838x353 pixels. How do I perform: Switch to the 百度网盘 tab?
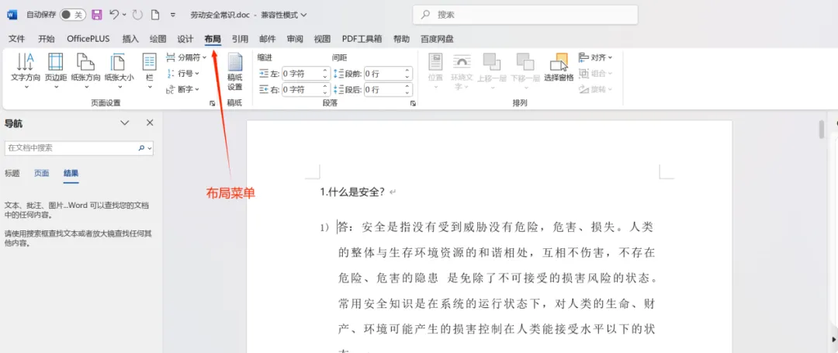[x=437, y=39]
